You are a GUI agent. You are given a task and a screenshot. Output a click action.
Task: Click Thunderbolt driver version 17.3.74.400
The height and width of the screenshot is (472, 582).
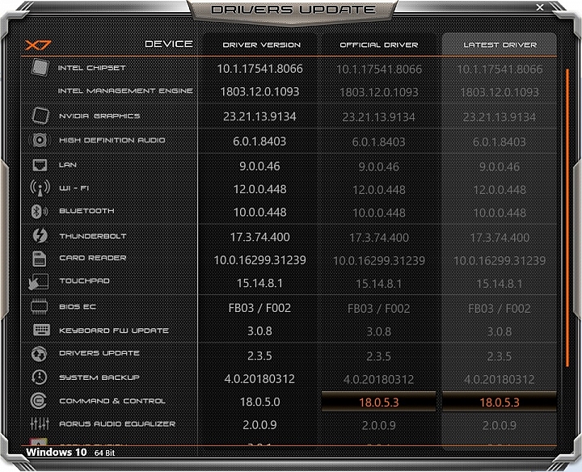pyautogui.click(x=259, y=237)
